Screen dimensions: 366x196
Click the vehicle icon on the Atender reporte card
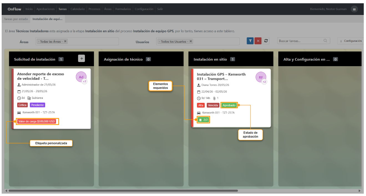[x=19, y=113]
